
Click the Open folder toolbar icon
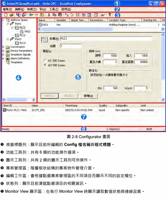[x=11, y=15]
